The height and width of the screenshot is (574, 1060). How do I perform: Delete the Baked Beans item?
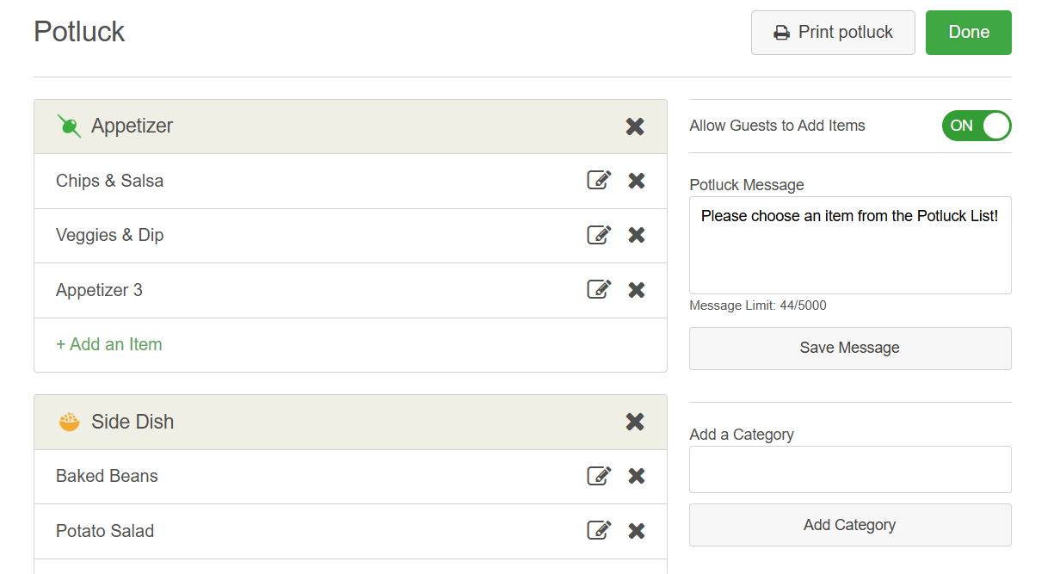point(637,476)
